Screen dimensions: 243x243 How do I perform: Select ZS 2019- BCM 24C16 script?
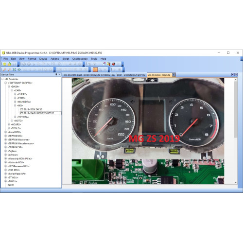31,109
